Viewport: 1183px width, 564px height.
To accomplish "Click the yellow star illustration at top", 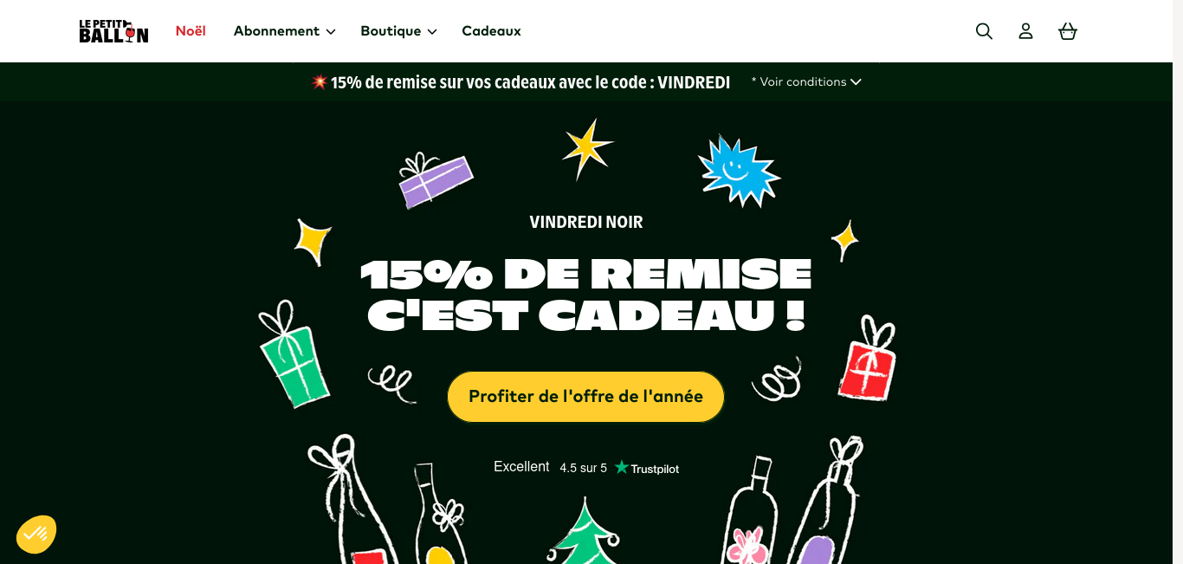I will (x=586, y=148).
